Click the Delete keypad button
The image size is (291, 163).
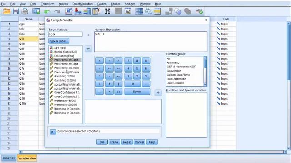coord(137,91)
